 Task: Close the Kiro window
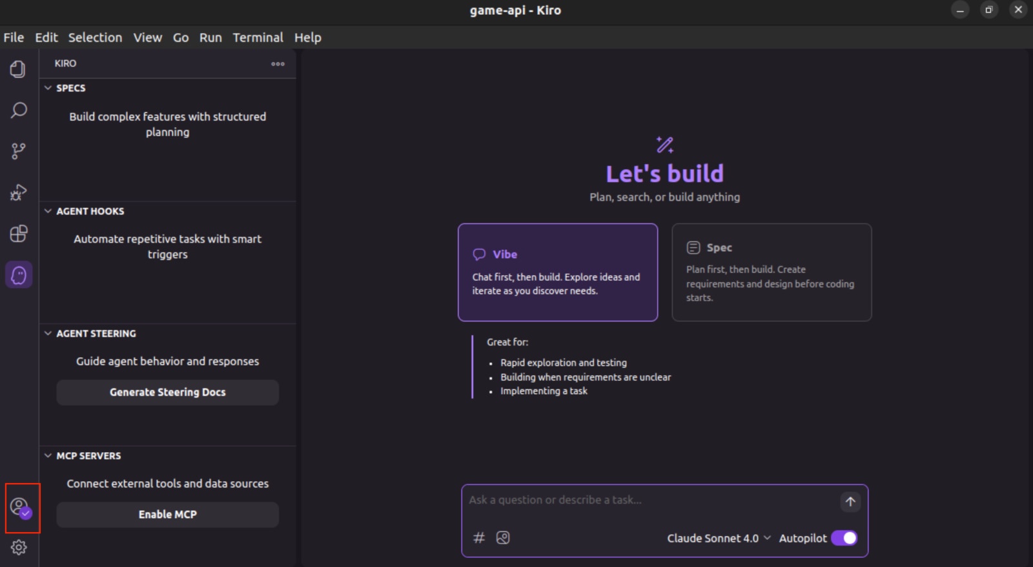(x=1018, y=10)
